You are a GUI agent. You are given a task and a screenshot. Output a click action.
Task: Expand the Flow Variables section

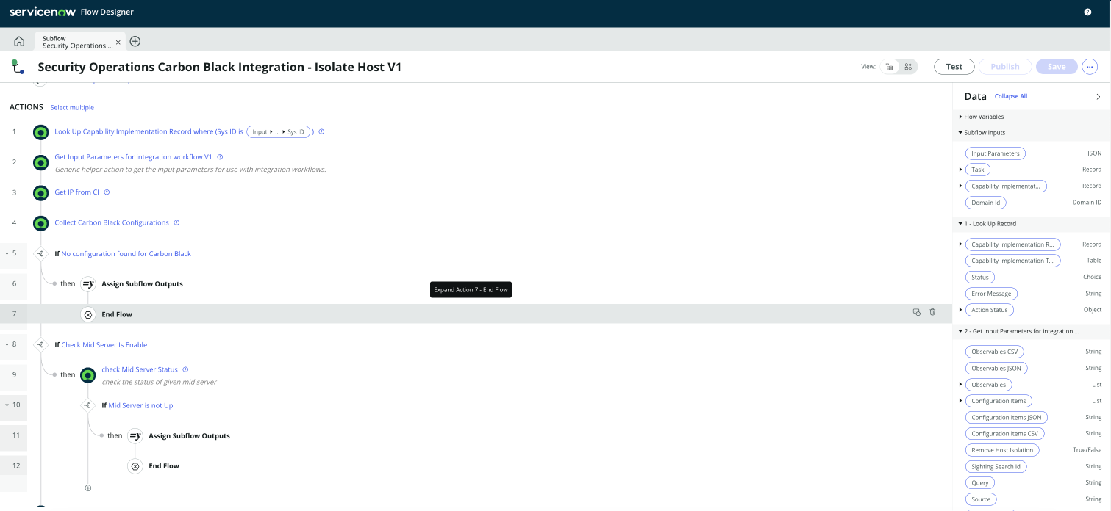click(961, 117)
